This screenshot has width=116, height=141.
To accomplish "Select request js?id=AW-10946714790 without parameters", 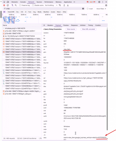I will [22, 34].
